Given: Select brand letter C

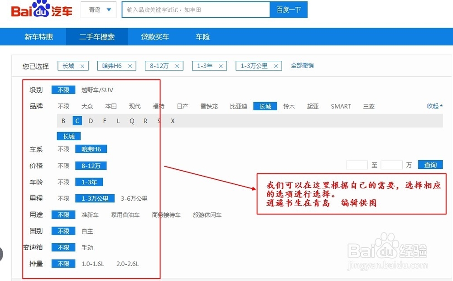Looking at the screenshot, I should (x=77, y=121).
